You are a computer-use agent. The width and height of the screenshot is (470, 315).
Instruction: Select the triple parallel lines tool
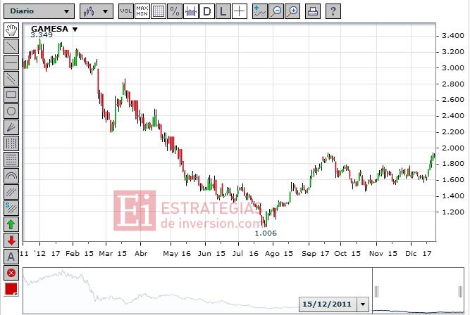tap(11, 192)
